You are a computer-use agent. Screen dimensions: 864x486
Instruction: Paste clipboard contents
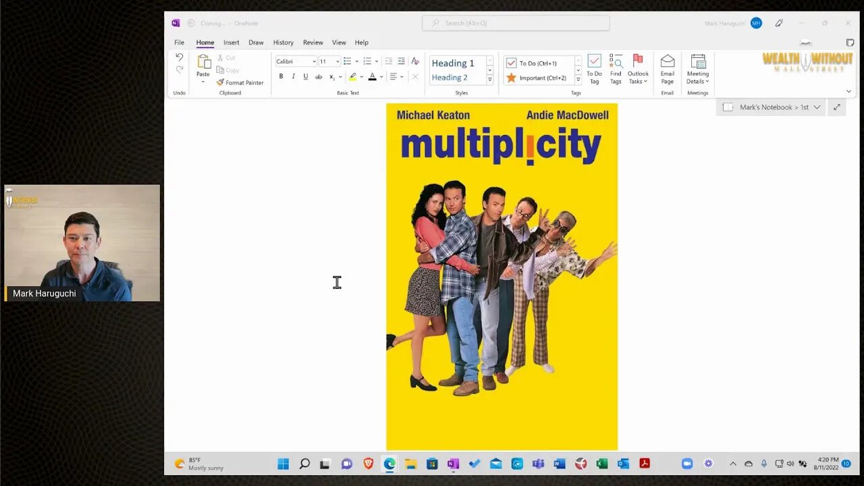[203, 68]
